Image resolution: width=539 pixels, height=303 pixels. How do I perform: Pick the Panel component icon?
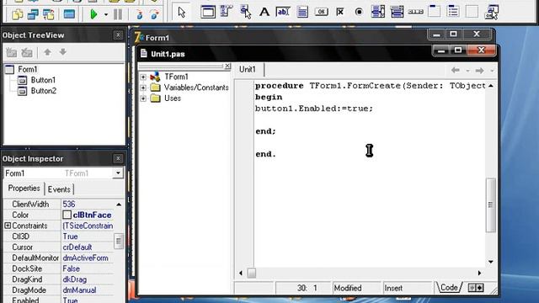tap(472, 11)
